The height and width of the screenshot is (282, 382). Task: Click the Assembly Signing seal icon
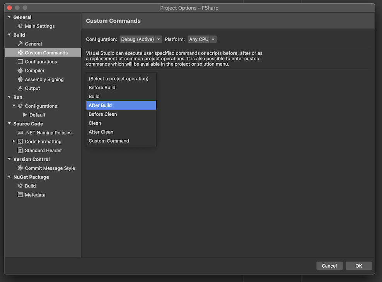point(20,79)
